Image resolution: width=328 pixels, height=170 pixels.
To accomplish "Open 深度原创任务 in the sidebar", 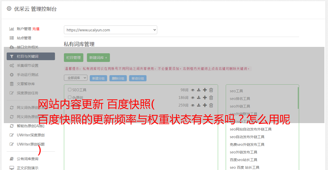I will (x=28, y=93).
